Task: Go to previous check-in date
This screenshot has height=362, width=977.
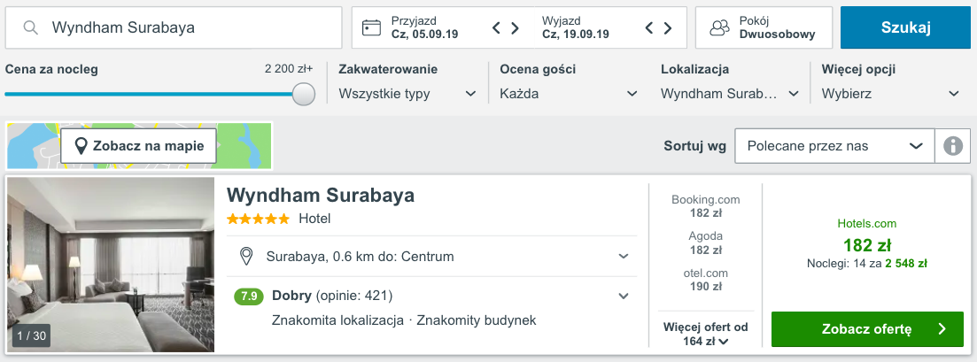Action: coord(497,27)
